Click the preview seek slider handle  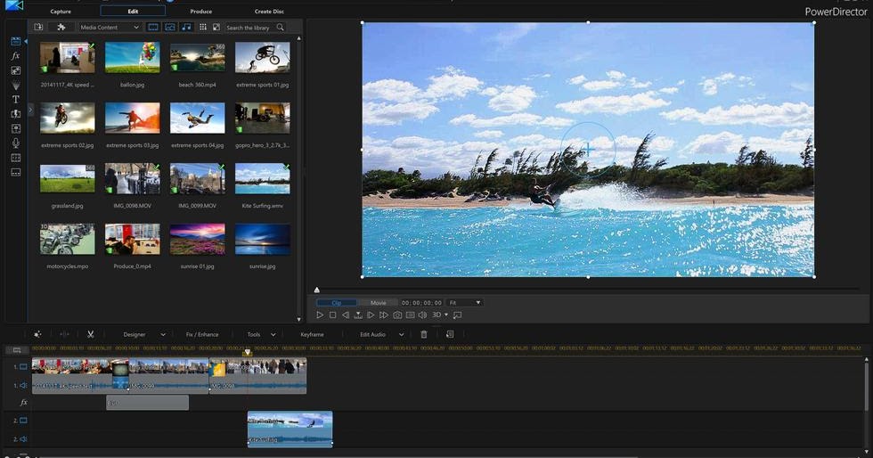coord(317,290)
